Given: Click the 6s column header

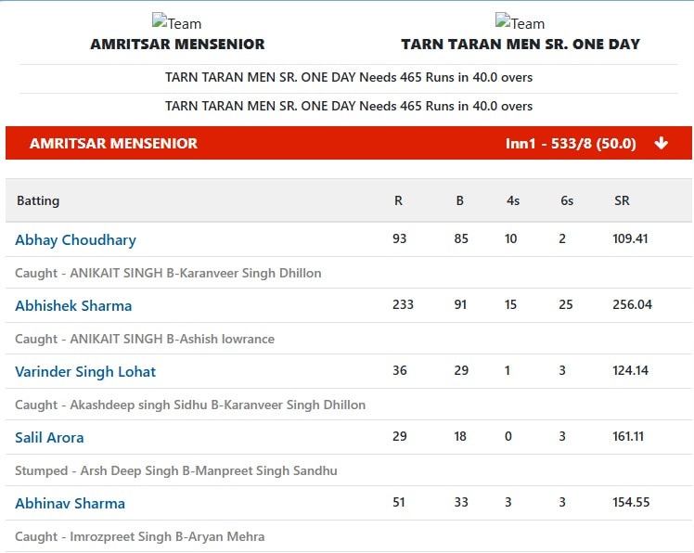Looking at the screenshot, I should pyautogui.click(x=567, y=200).
